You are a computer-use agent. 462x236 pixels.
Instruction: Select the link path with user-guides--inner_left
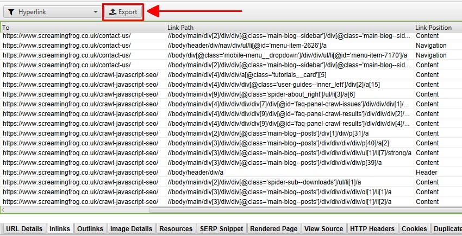pyautogui.click(x=273, y=85)
